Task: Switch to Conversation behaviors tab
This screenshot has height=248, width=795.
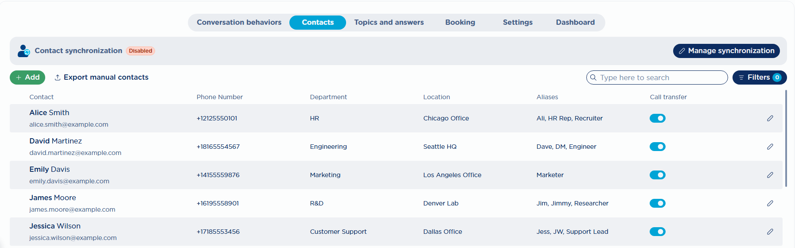Action: pyautogui.click(x=239, y=23)
